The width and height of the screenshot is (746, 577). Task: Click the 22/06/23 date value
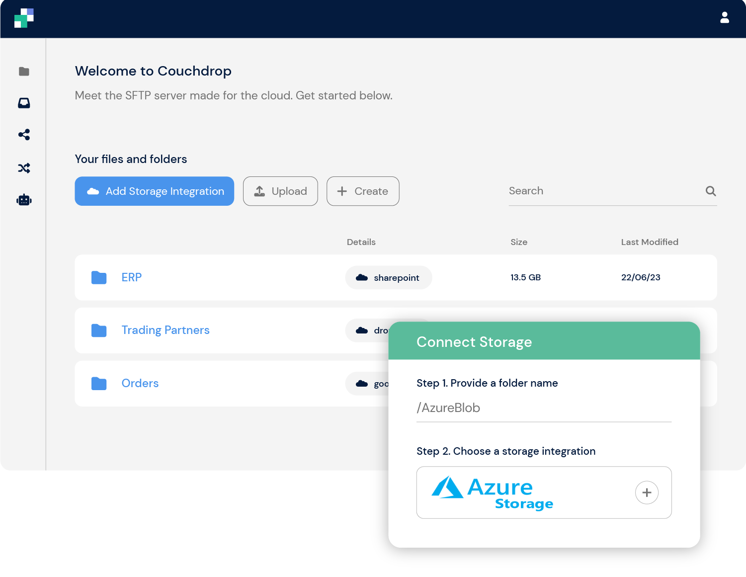641,277
